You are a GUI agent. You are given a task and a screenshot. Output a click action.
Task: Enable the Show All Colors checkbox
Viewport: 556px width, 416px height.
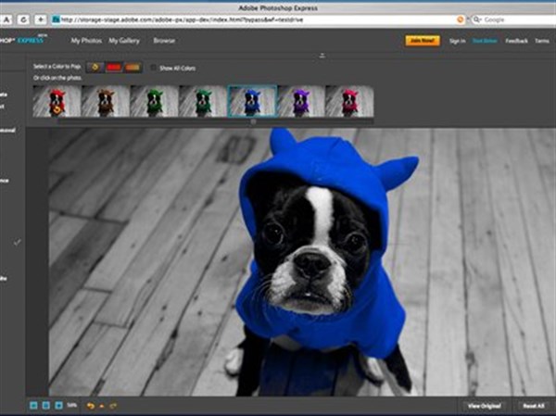coord(154,67)
